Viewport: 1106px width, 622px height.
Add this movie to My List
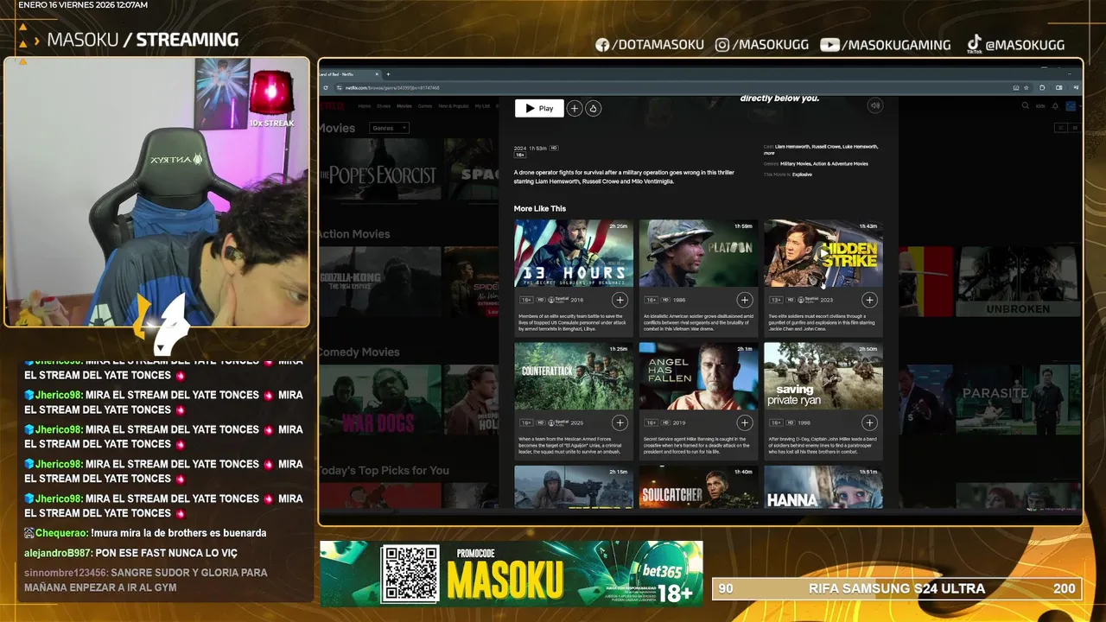click(x=575, y=108)
